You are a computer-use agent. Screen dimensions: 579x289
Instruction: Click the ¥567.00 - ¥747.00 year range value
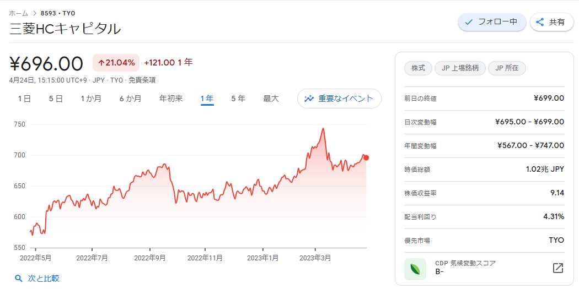click(530, 145)
